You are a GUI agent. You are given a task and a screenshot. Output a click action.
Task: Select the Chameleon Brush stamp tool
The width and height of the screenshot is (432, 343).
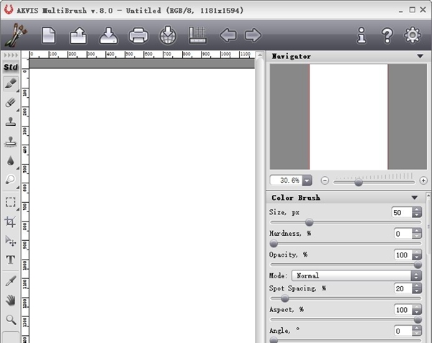pos(11,141)
